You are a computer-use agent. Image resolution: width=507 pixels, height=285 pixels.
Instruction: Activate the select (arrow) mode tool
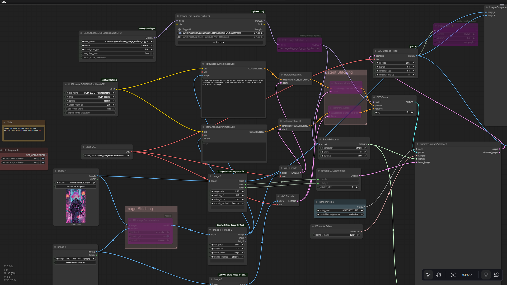tap(428, 275)
